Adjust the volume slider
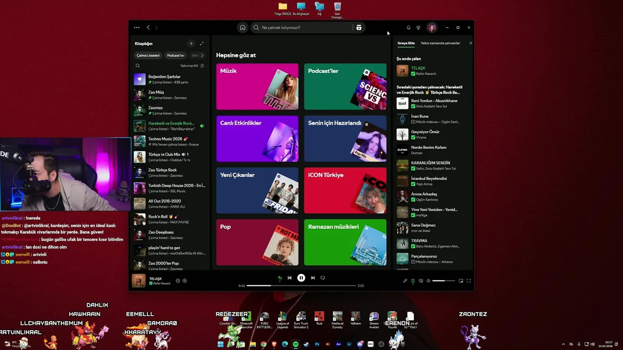Viewport: 623px width, 350px height. click(x=444, y=281)
